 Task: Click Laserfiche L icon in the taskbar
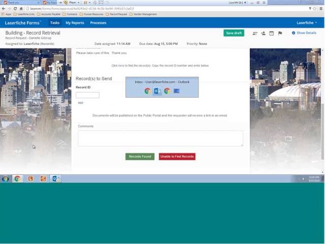click(x=30, y=178)
